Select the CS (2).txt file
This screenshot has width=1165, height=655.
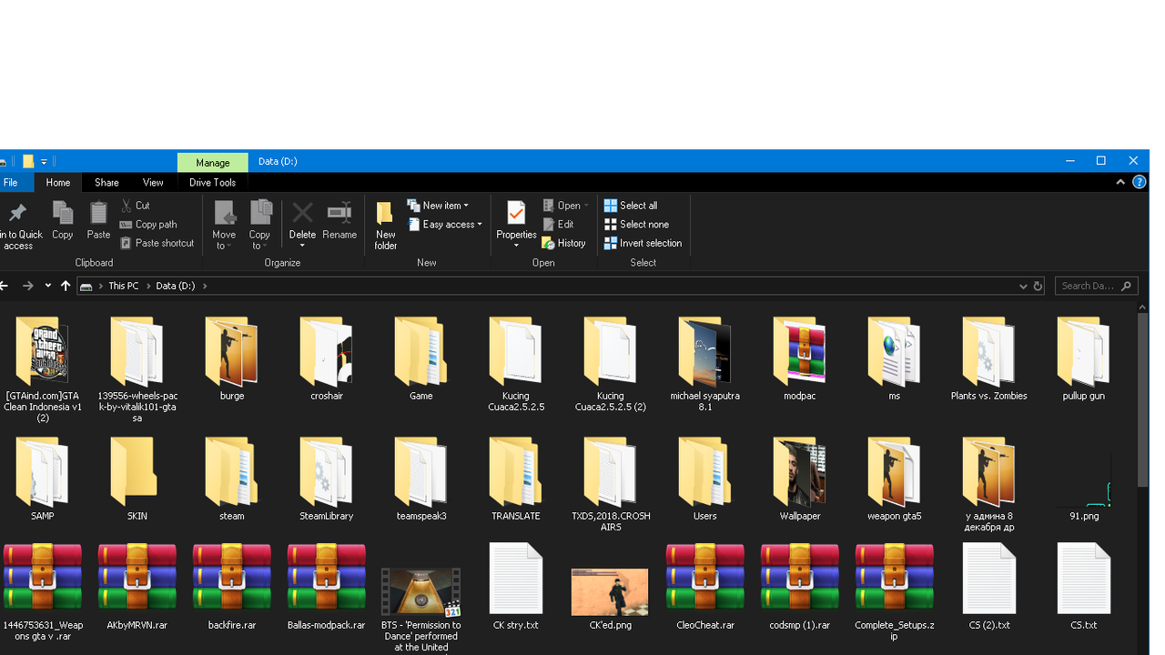tap(989, 587)
